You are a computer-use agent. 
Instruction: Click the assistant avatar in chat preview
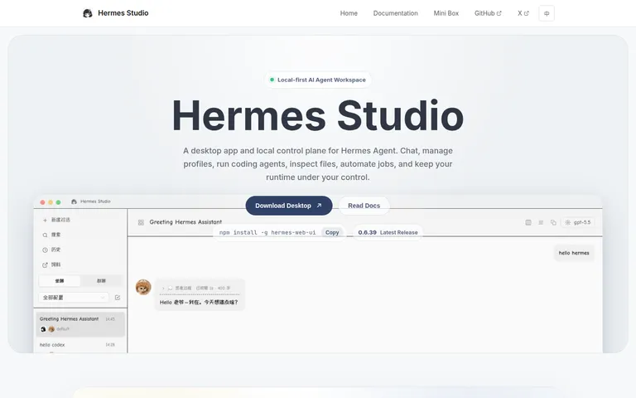pyautogui.click(x=143, y=287)
